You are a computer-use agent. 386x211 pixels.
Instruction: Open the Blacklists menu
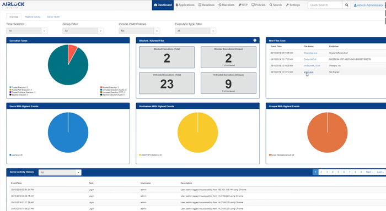point(227,5)
